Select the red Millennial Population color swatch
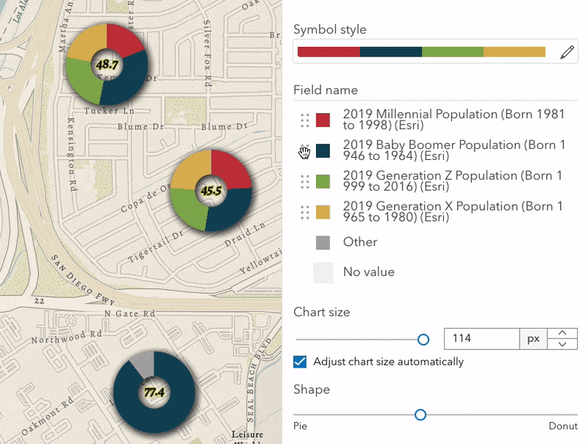588x444 pixels. pos(323,120)
